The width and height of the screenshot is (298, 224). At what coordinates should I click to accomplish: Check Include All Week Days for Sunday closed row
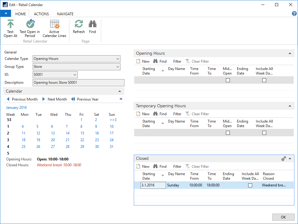pyautogui.click(x=250, y=185)
